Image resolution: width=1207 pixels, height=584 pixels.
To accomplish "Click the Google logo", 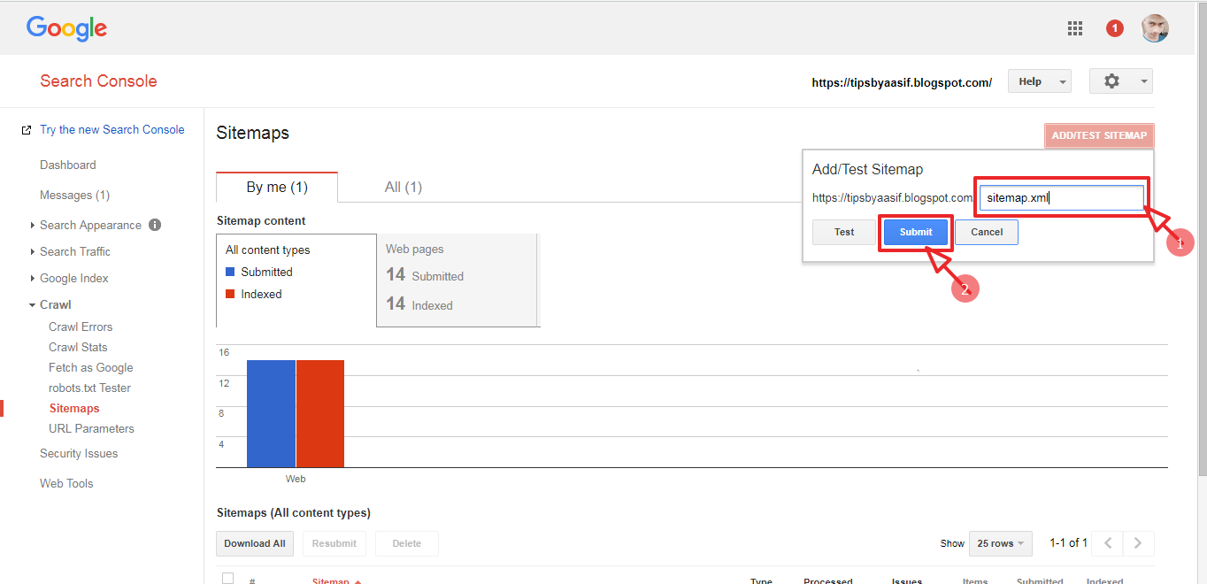I will click(66, 28).
